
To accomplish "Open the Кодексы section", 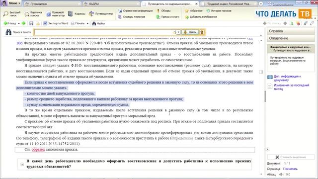I will click(77, 14).
